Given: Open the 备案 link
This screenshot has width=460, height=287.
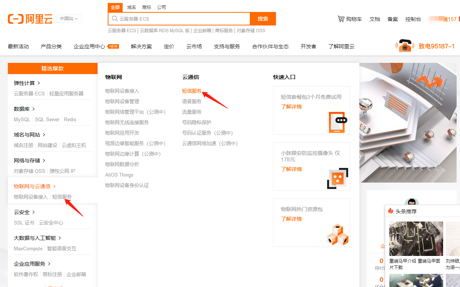Looking at the screenshot, I should tap(393, 19).
